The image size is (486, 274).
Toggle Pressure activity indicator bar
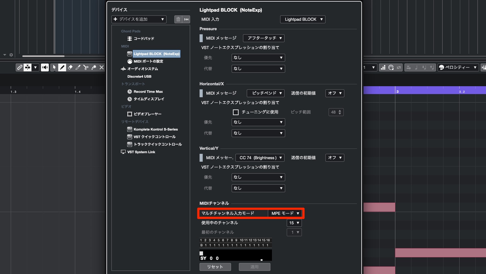(201, 38)
